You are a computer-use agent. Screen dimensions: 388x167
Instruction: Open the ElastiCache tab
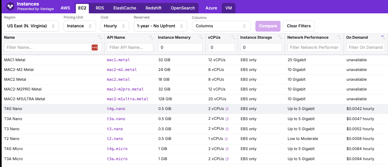click(x=125, y=8)
